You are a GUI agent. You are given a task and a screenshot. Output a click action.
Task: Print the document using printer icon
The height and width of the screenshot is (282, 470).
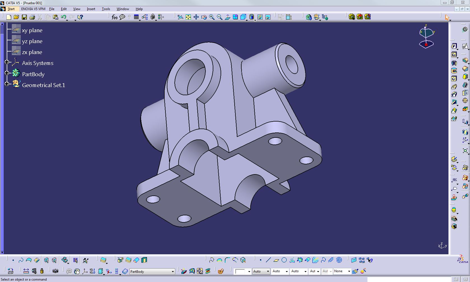32,17
